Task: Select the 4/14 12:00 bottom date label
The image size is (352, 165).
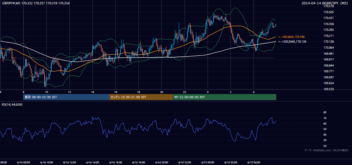Action: 69,162
